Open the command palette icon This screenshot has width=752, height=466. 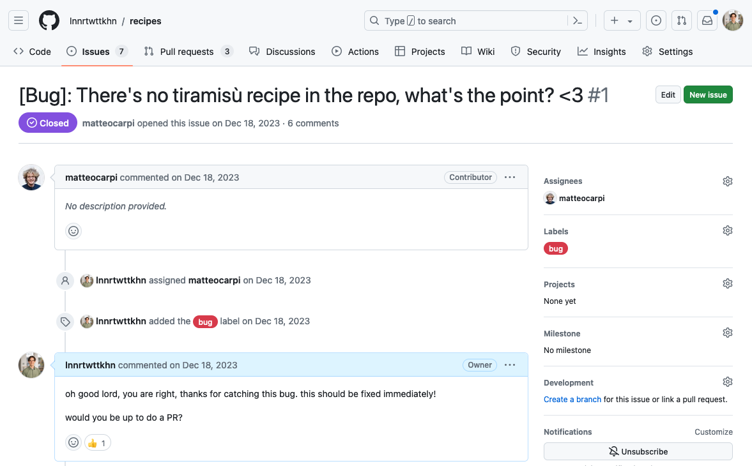(577, 21)
